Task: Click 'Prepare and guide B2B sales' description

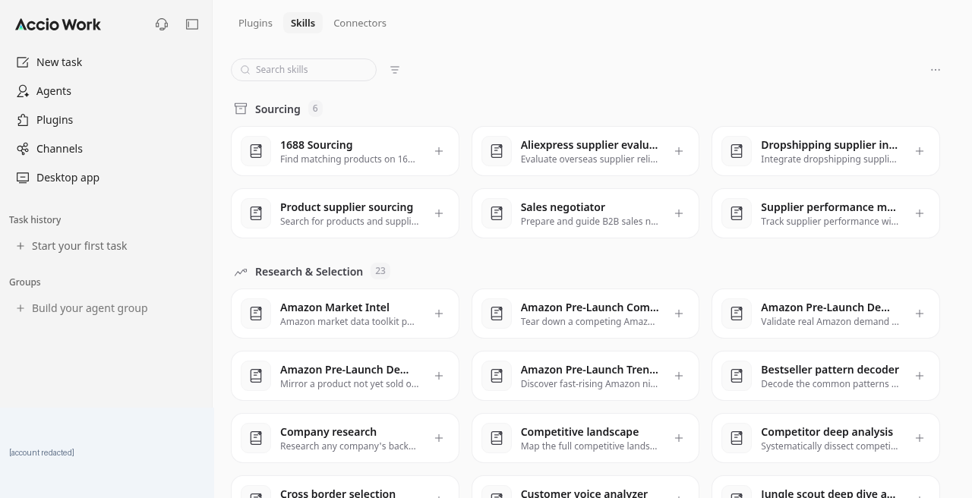Action: tap(589, 222)
